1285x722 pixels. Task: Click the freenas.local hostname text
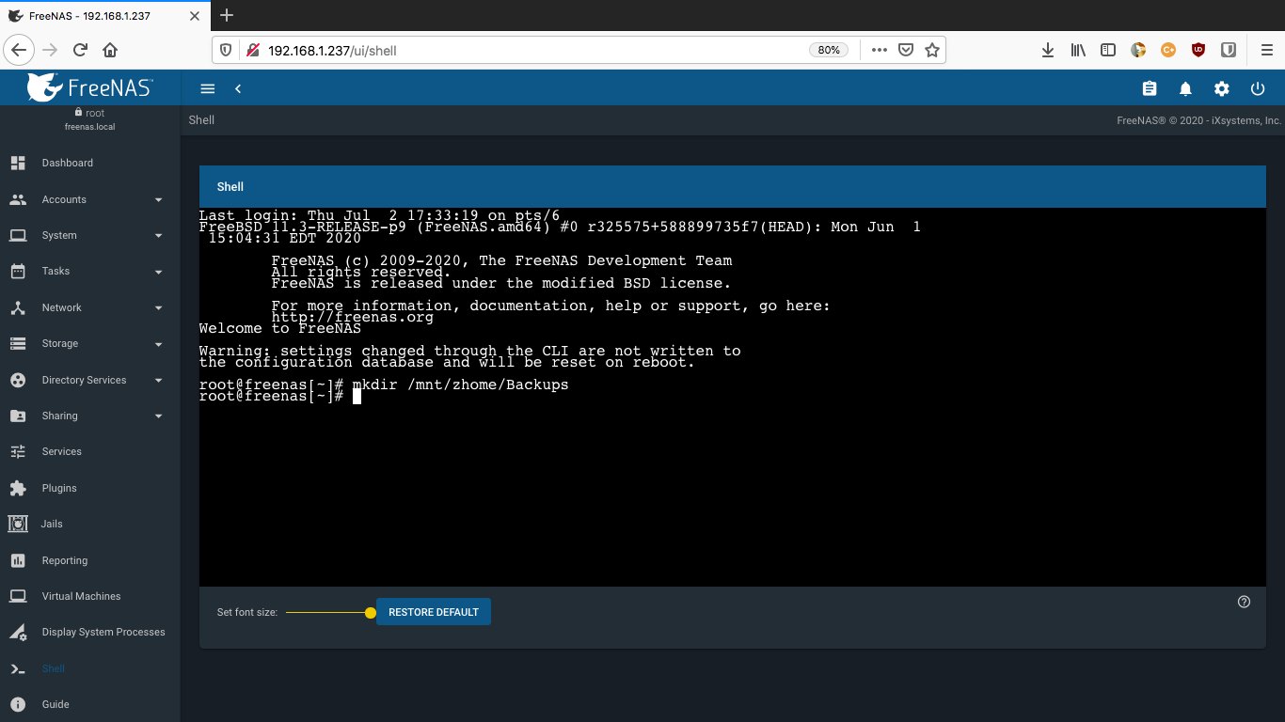(90, 126)
